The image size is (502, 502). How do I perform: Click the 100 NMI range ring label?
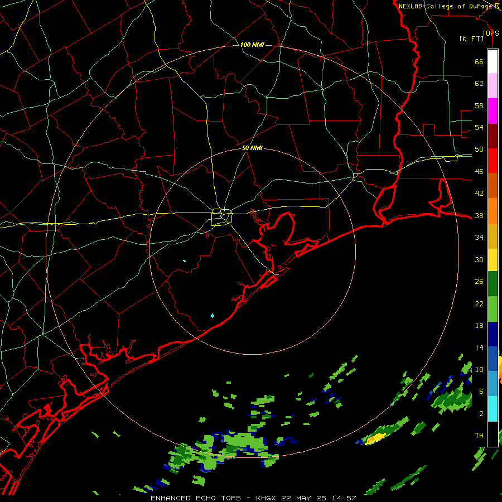(x=252, y=45)
